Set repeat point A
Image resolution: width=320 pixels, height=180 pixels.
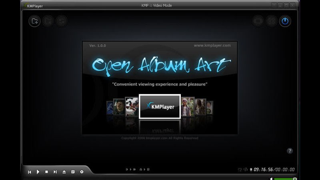click(141, 169)
